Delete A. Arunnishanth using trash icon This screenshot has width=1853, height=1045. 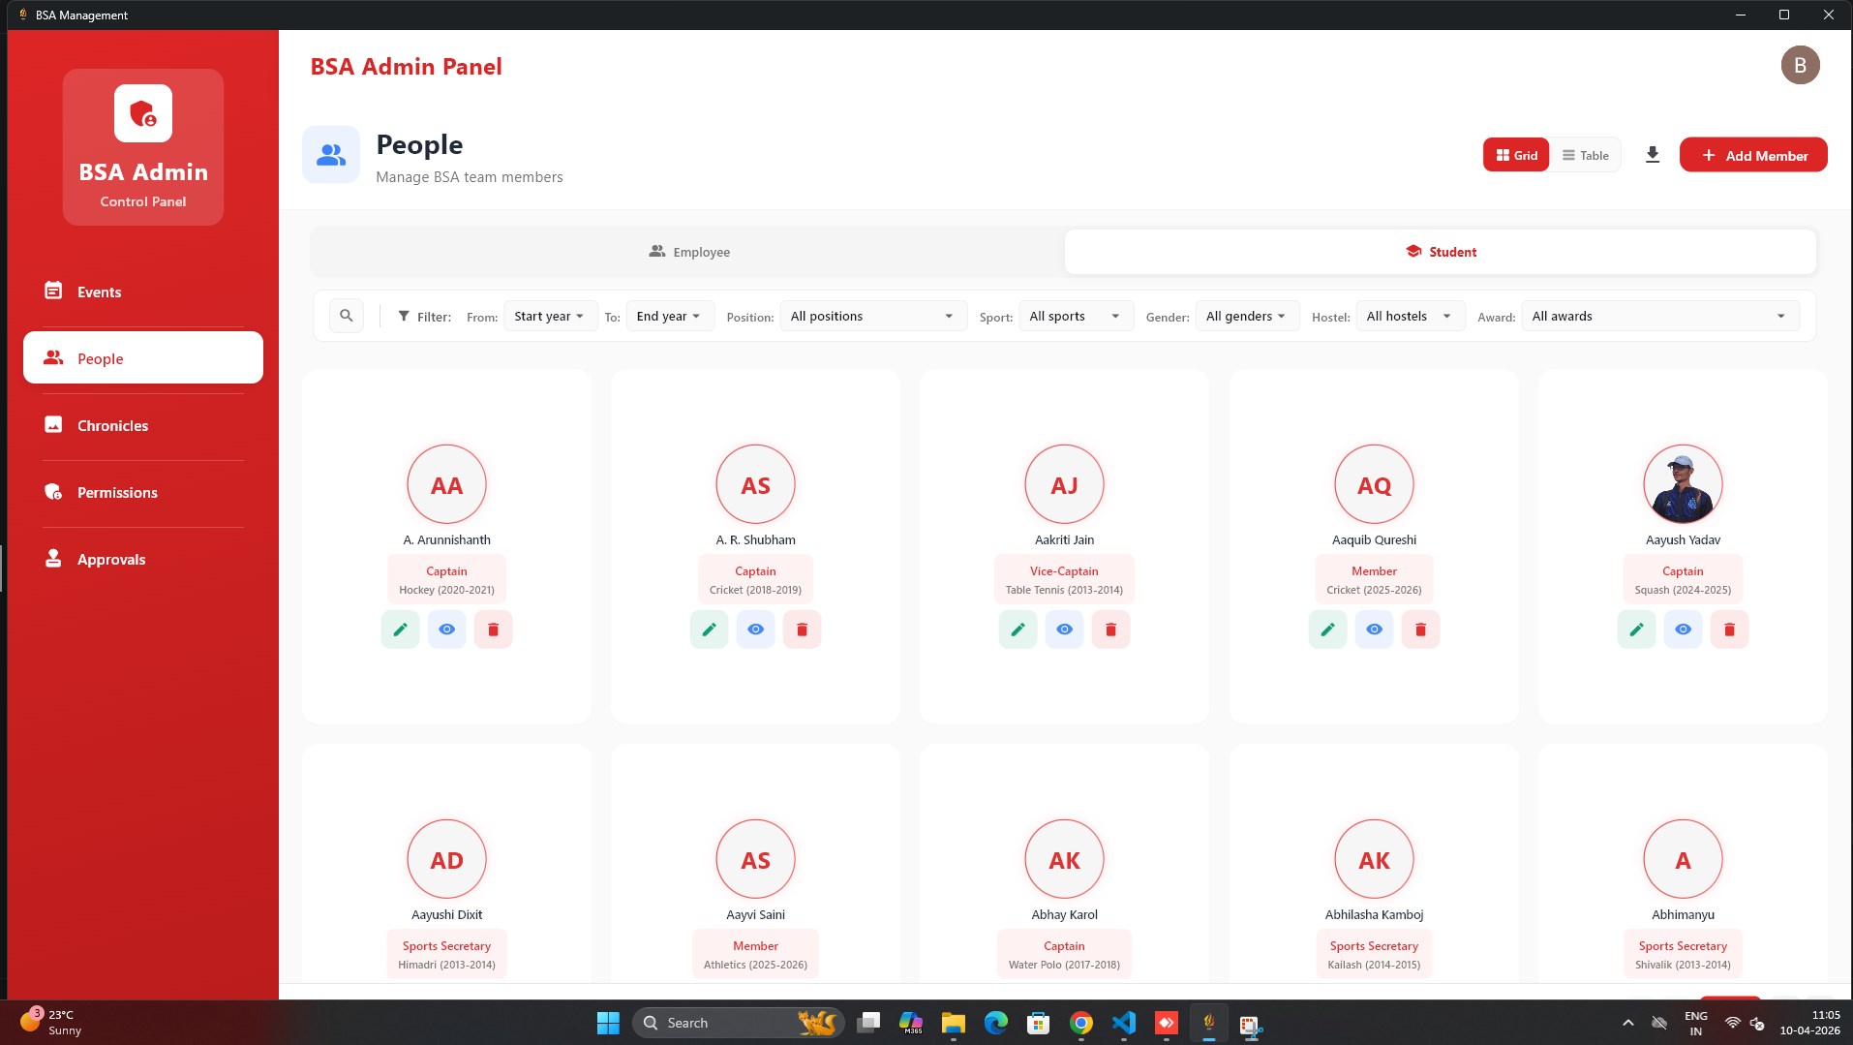coord(493,630)
